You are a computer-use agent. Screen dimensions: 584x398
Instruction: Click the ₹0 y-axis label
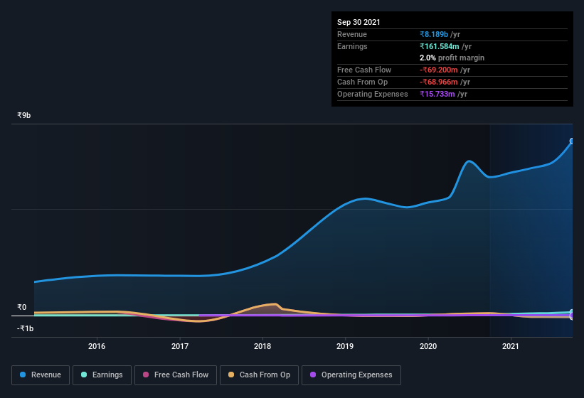point(22,307)
